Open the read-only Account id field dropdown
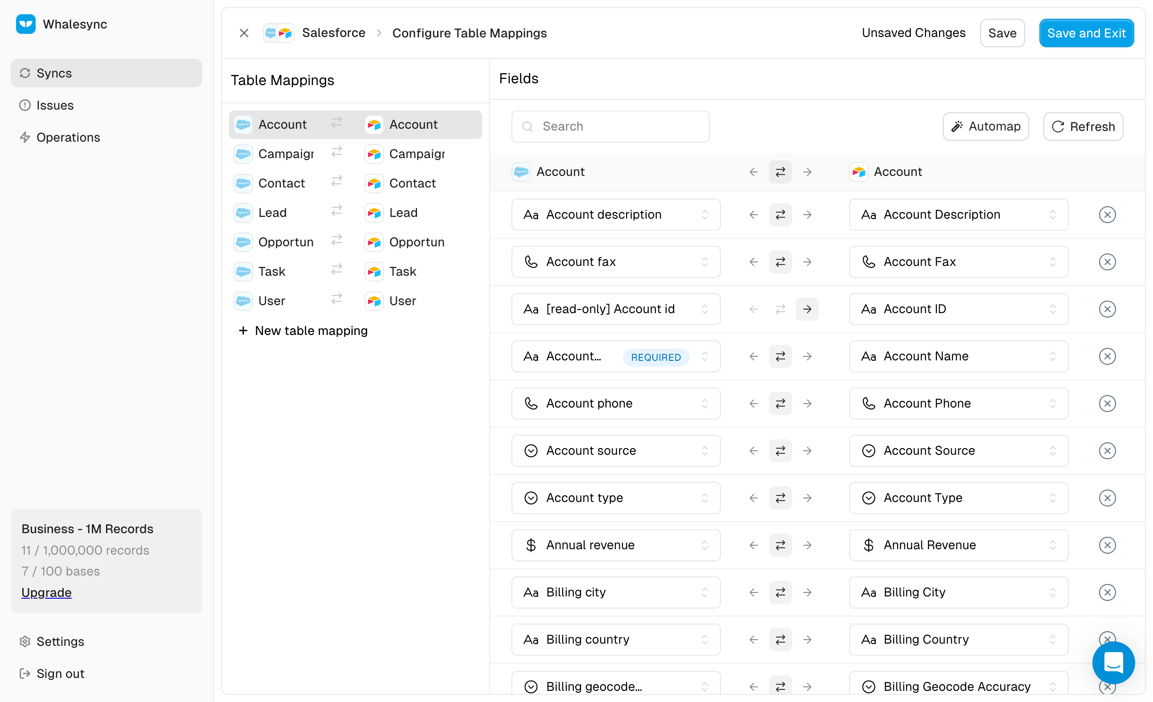1153x702 pixels. point(615,309)
